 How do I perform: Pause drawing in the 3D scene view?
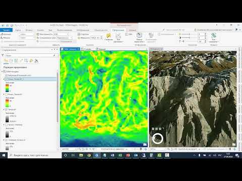(230, 149)
